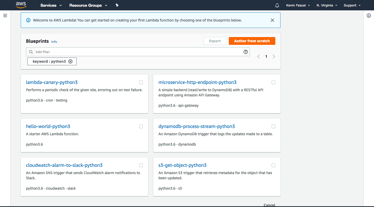
Task: Click the 'python3.6 · cron · testing' tags text
Action: point(46,100)
